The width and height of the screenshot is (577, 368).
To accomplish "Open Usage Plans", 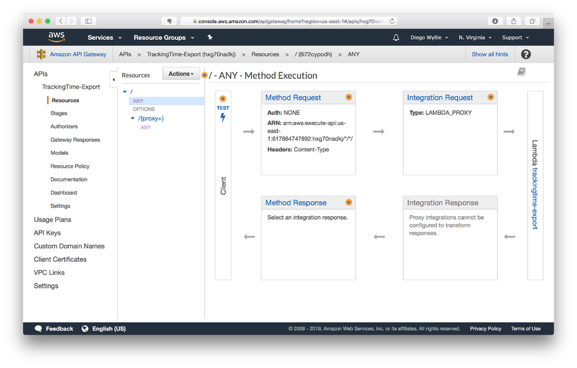I will (x=53, y=219).
